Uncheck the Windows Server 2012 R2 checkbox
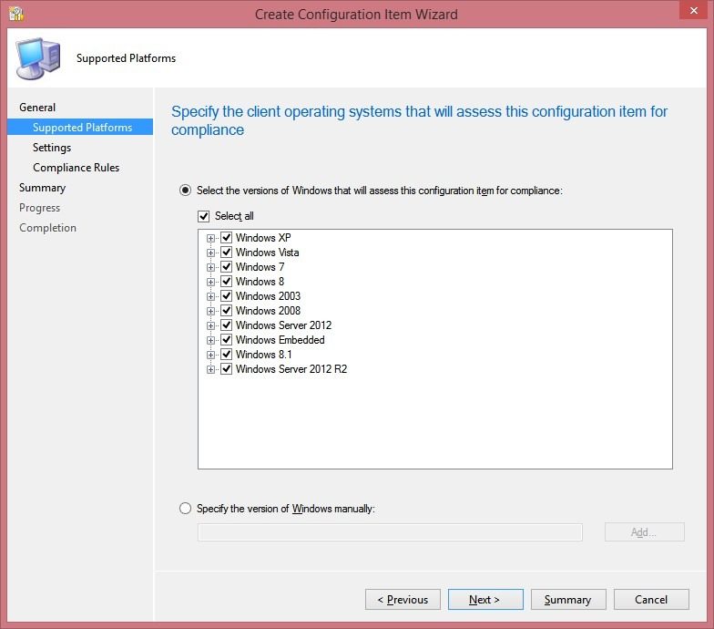This screenshot has height=629, width=714. click(x=226, y=368)
